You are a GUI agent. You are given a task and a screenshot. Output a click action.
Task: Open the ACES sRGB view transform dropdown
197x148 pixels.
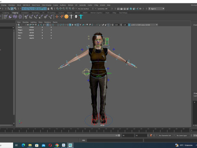144,25
